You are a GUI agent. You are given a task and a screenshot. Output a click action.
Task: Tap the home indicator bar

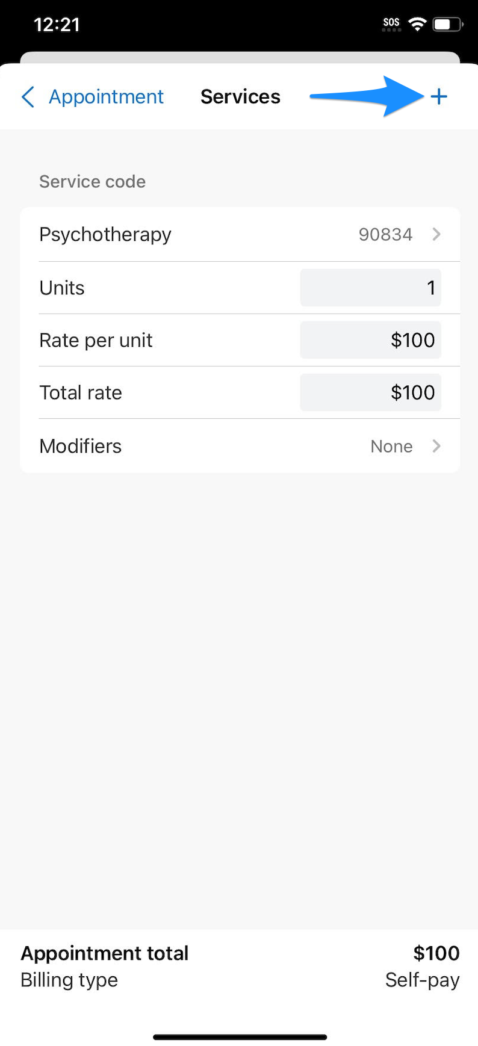point(240,1037)
